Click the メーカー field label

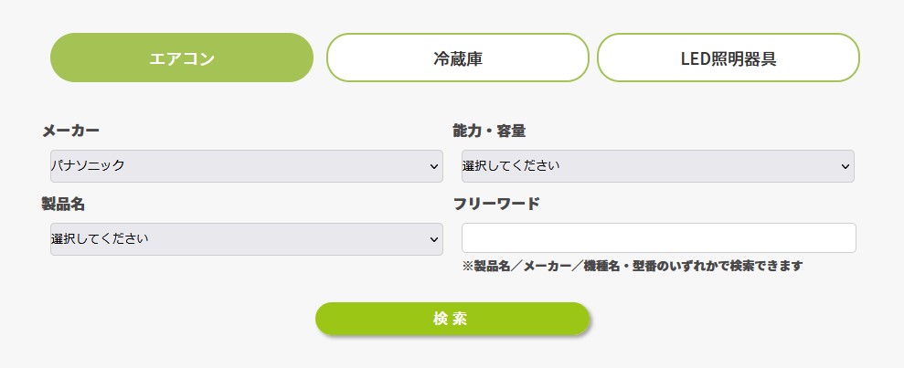[x=70, y=131]
